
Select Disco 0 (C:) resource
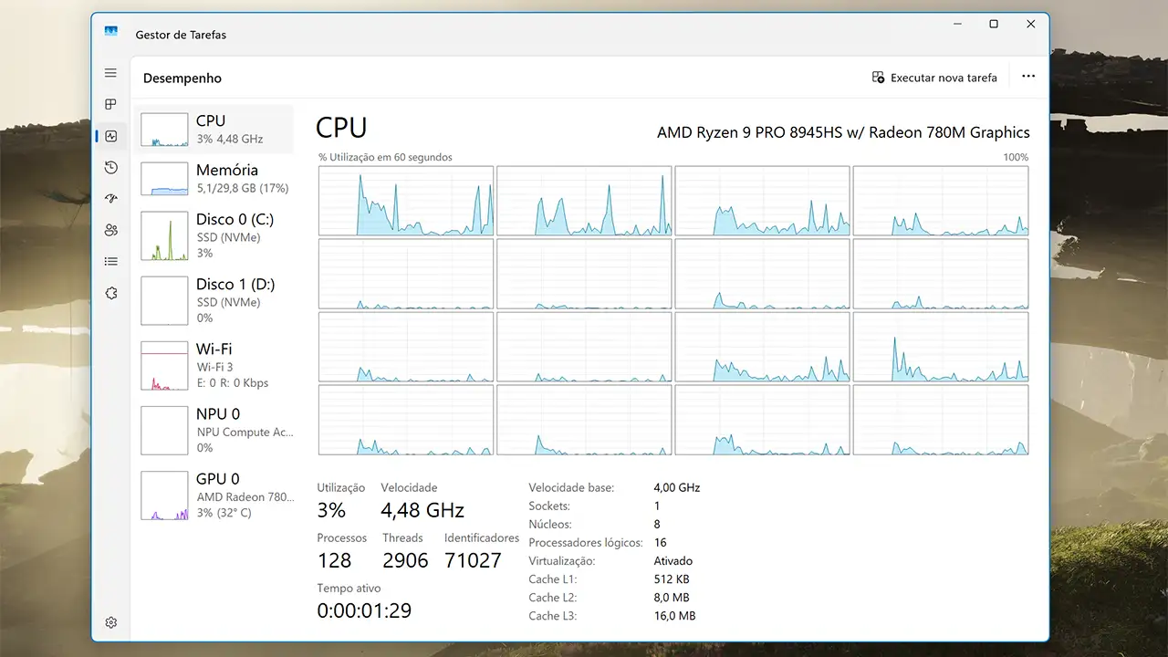click(x=215, y=235)
